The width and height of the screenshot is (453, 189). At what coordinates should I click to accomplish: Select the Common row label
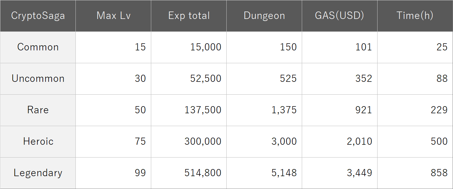click(x=38, y=47)
